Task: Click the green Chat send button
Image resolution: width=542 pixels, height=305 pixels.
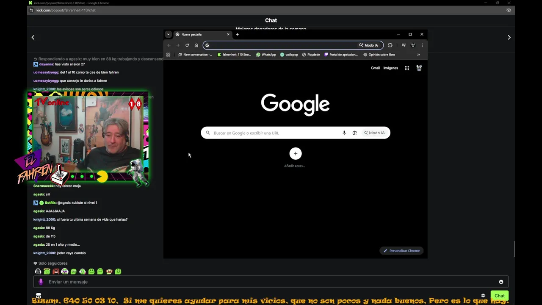Action: [500, 296]
